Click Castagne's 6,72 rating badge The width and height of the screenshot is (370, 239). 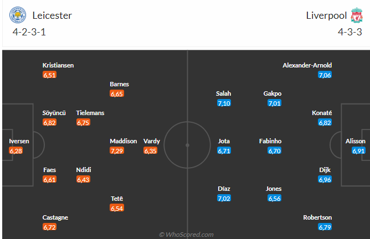tap(49, 227)
